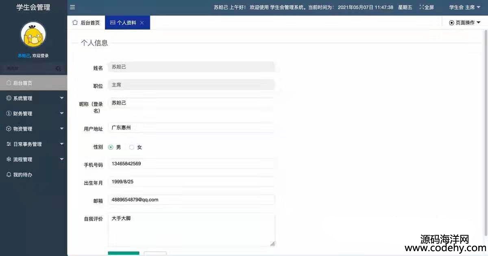Click the 自我评价 text area's resize handle

click(272, 244)
